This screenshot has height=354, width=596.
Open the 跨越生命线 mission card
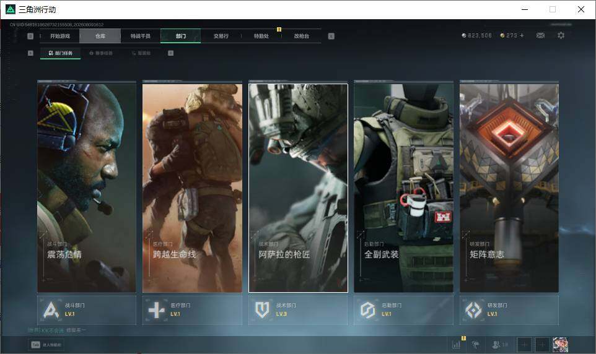click(x=192, y=188)
